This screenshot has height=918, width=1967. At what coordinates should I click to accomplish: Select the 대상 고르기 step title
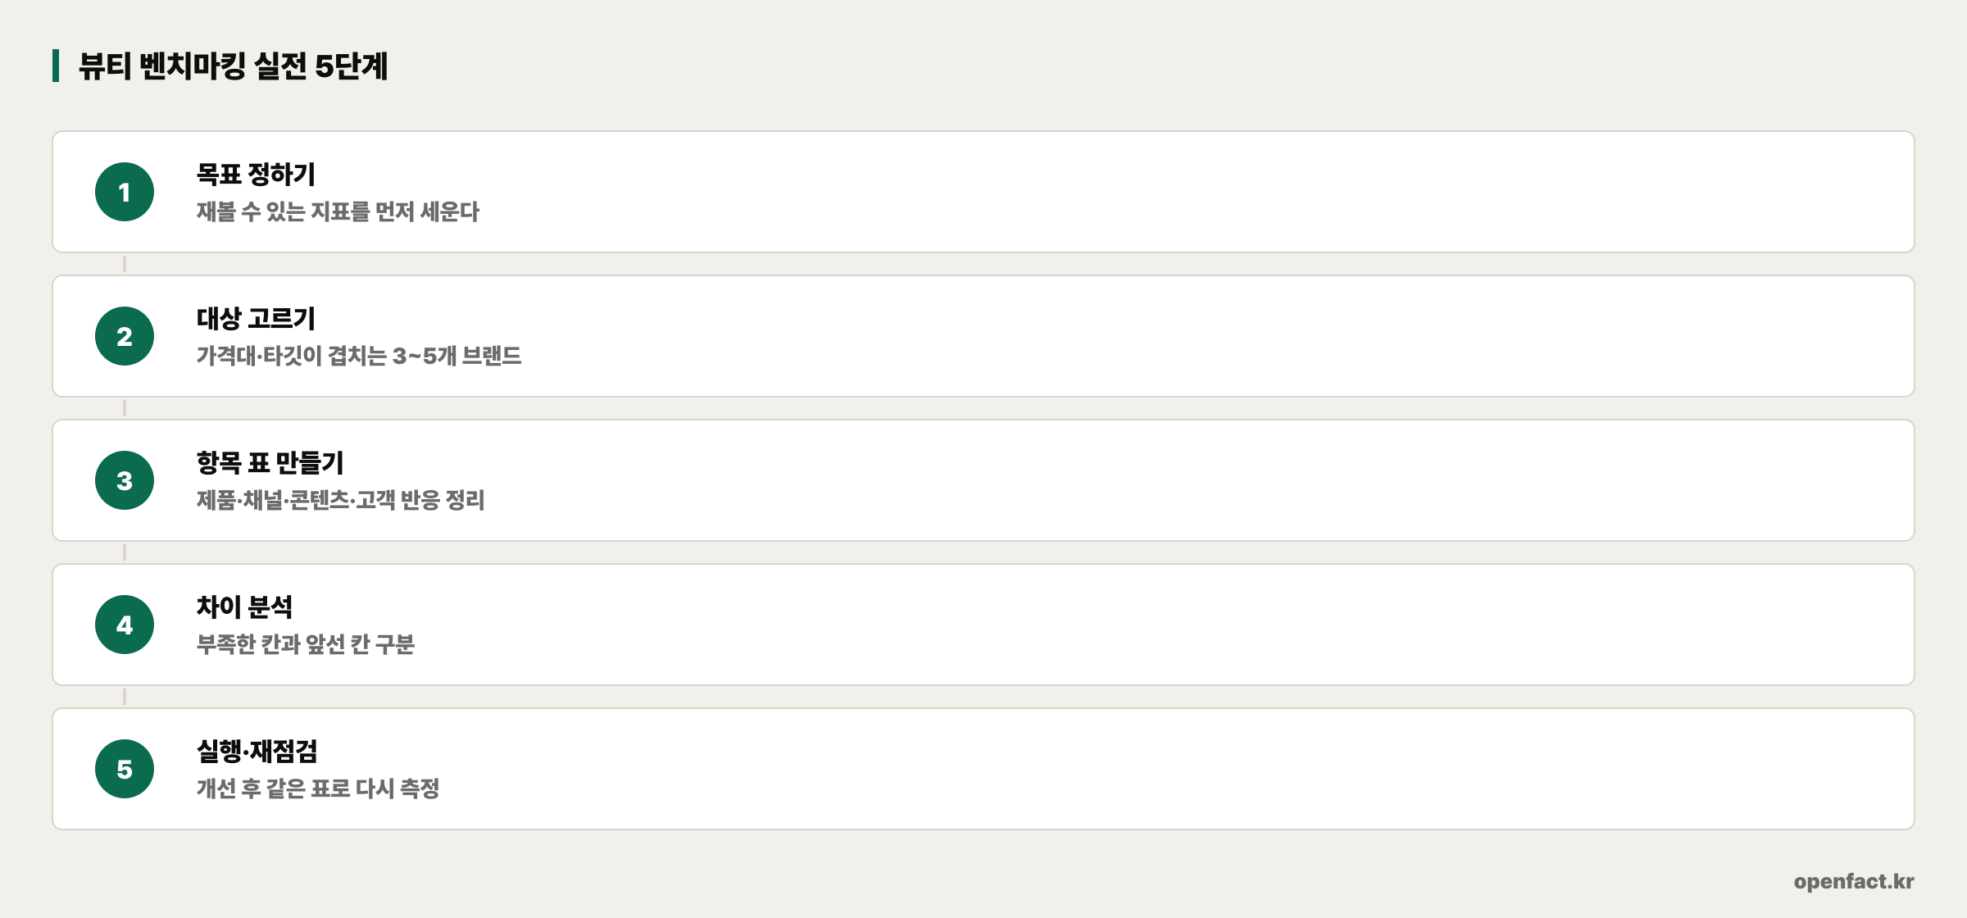coord(256,318)
